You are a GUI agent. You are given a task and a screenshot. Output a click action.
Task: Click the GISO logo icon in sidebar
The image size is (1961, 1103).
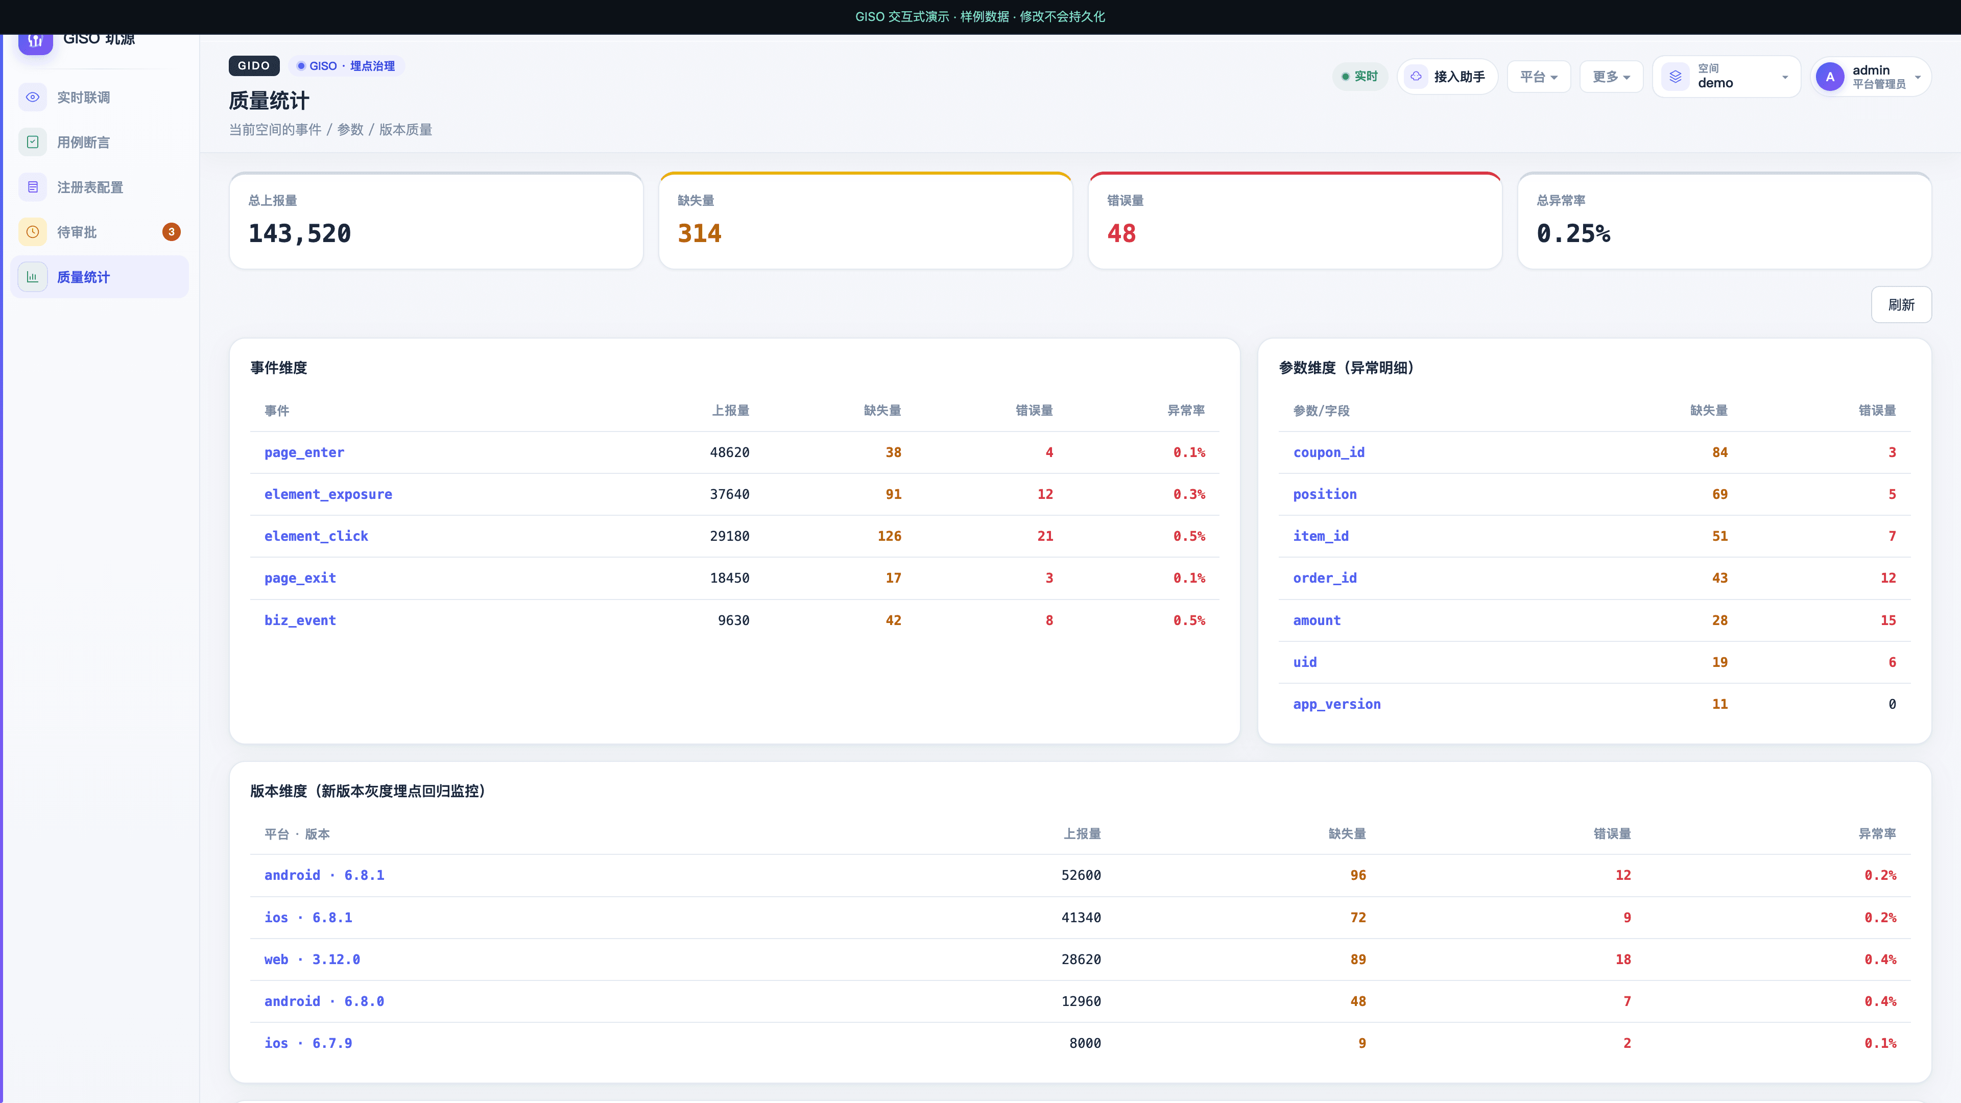click(x=35, y=42)
